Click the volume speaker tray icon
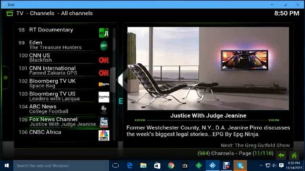Screen dimensions: 305x171 point(274,165)
